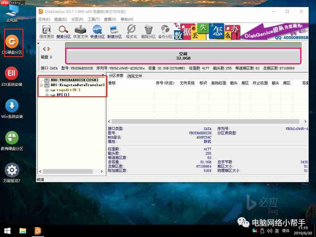Viewport: 316px width, 237px height.
Task: Launch 恢复文件 (File Recovery) in DiskGenius
Action: [80, 31]
